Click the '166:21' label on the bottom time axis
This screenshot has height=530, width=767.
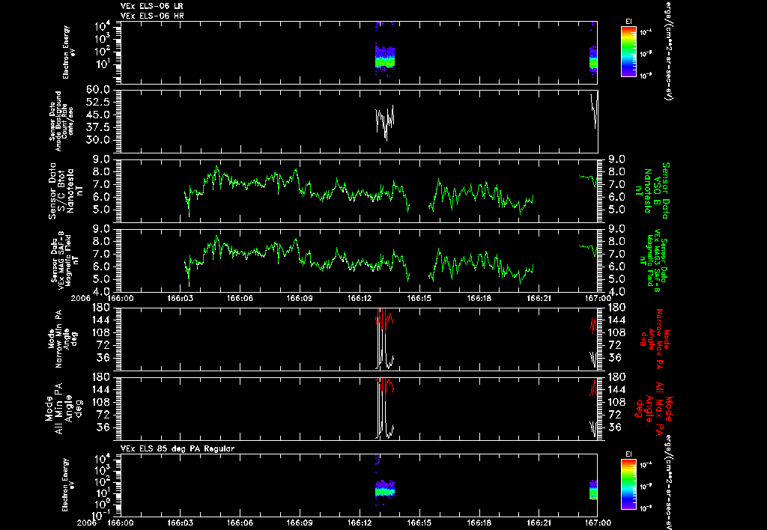tap(539, 523)
